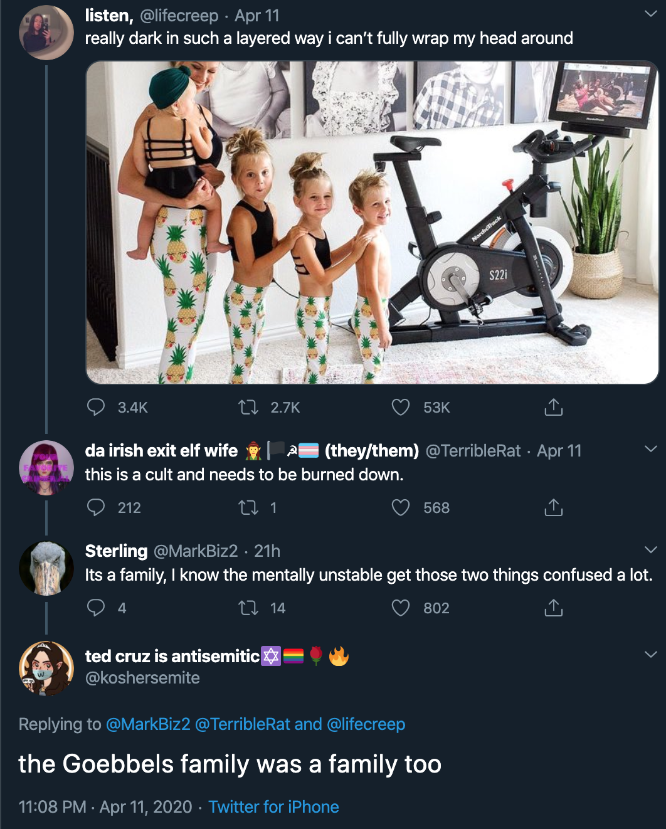Share the lifecreep tweet
Viewport: 666px width, 829px height.
tap(553, 408)
